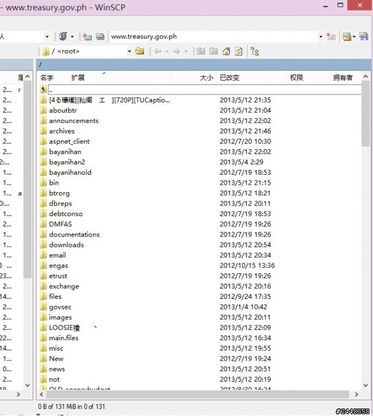Viewport: 373px width, 416px height.
Task: Select the etrust folder
Action: click(x=58, y=276)
